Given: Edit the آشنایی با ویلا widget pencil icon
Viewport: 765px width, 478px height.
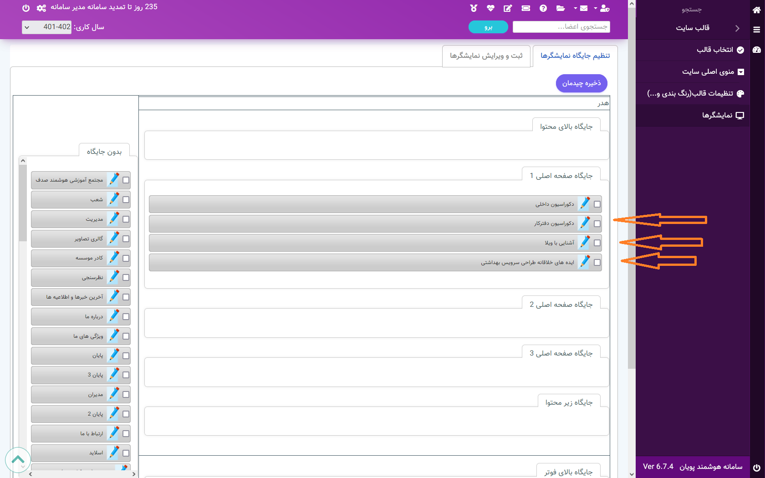Looking at the screenshot, I should click(x=584, y=243).
